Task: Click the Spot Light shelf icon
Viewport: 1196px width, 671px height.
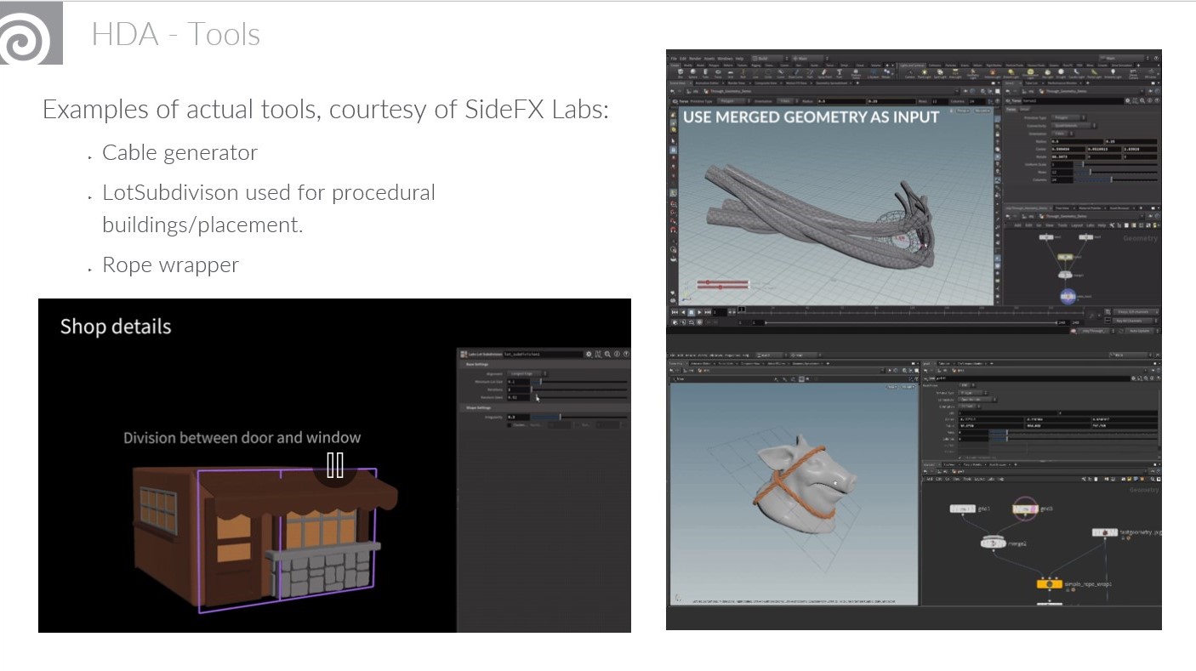Action: [x=939, y=71]
